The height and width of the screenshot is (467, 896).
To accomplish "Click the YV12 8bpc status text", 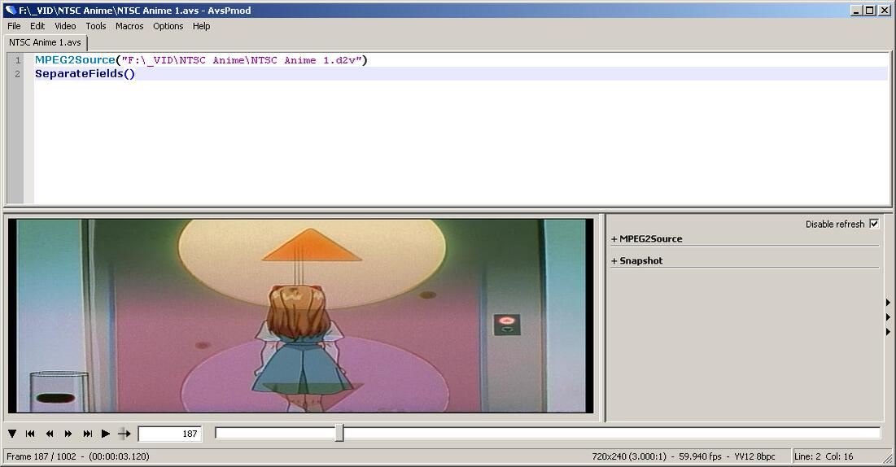I will tap(754, 456).
